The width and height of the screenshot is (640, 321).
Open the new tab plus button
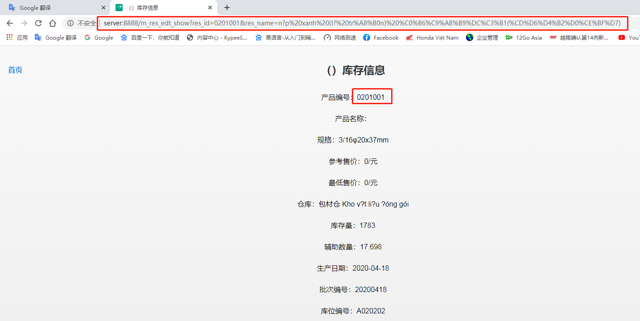click(227, 8)
